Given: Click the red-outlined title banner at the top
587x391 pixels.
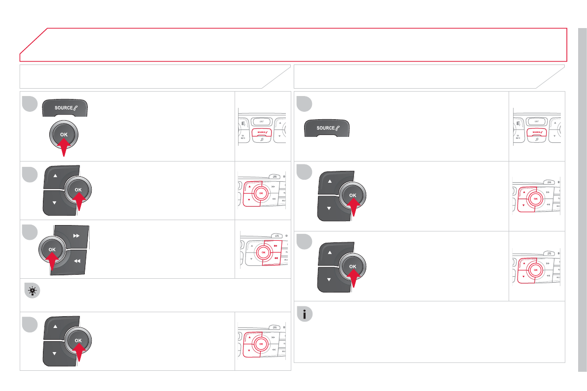Looking at the screenshot, I should (293, 45).
